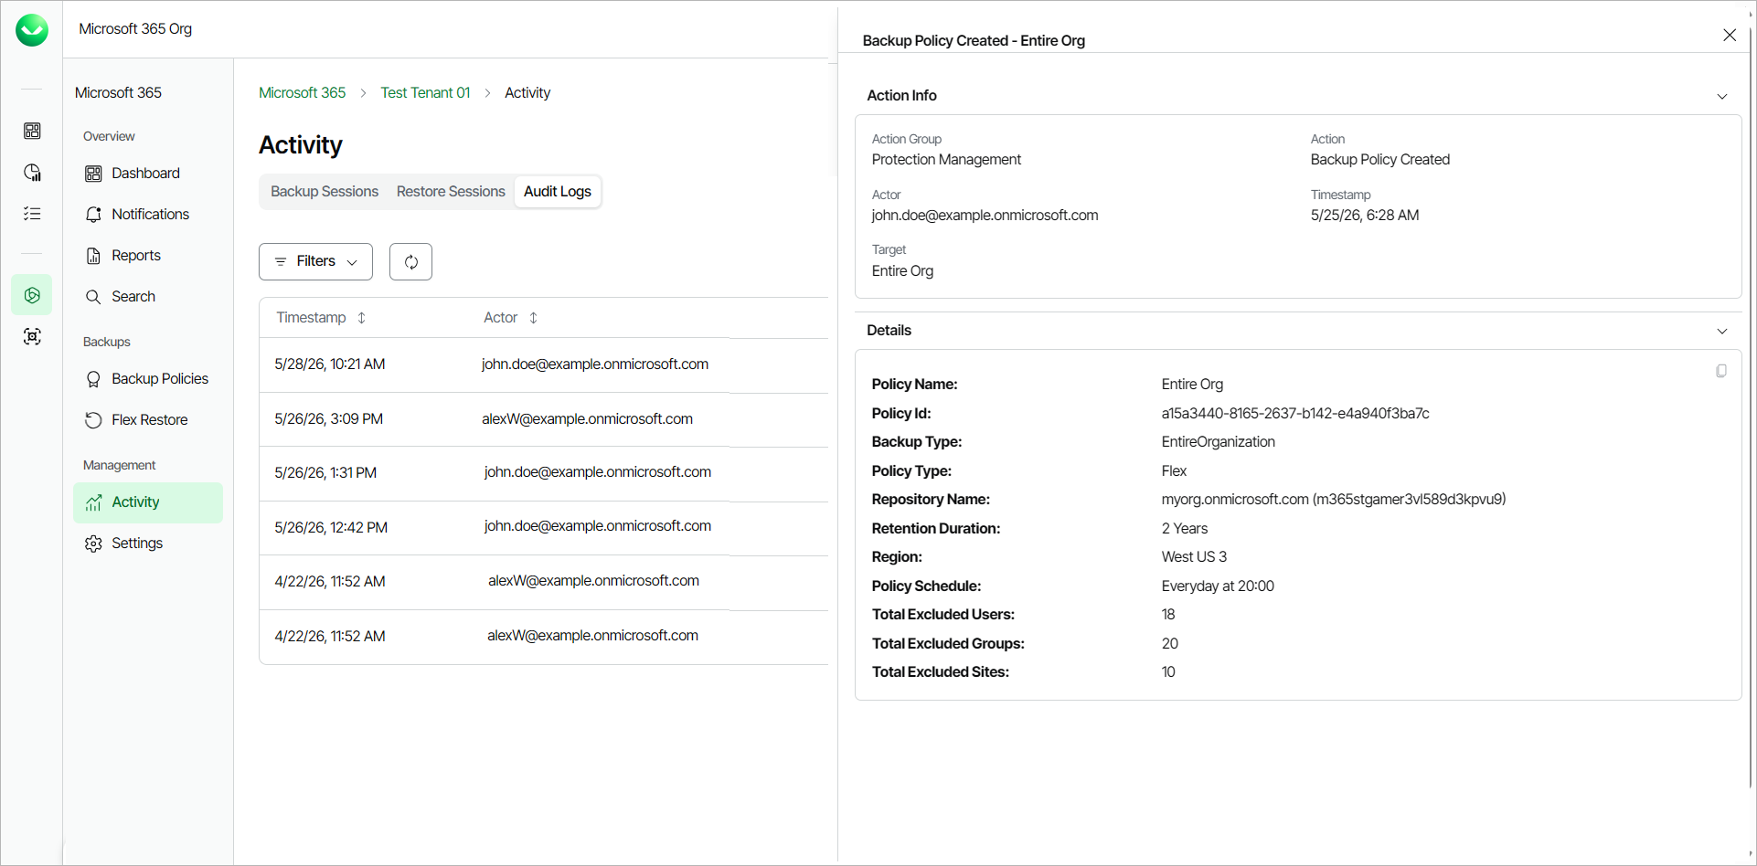
Task: Click the Activity chart icon
Action: click(x=93, y=502)
